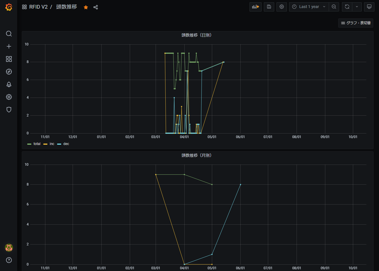Open the Server Admin shield icon

click(9, 110)
